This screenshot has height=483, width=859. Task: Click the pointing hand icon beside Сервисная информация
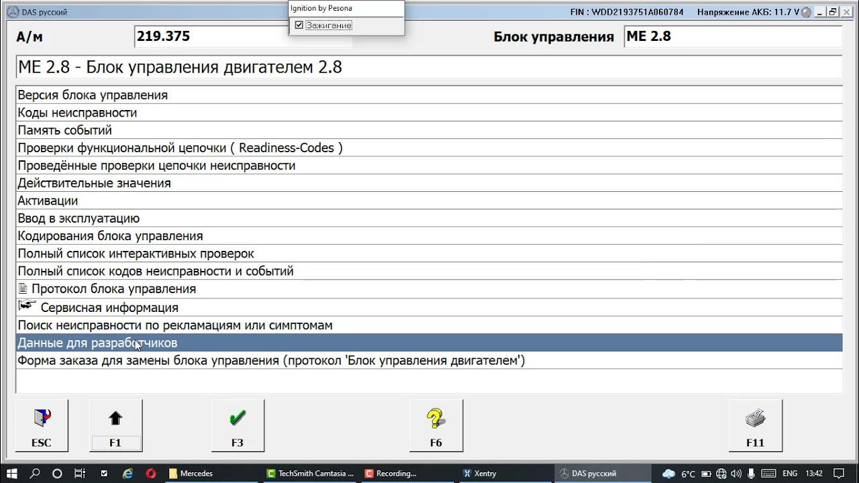[28, 306]
